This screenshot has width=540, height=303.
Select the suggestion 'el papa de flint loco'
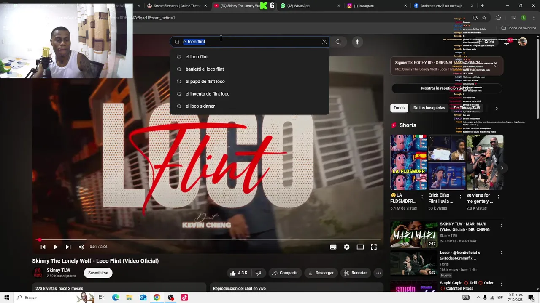[249, 81]
